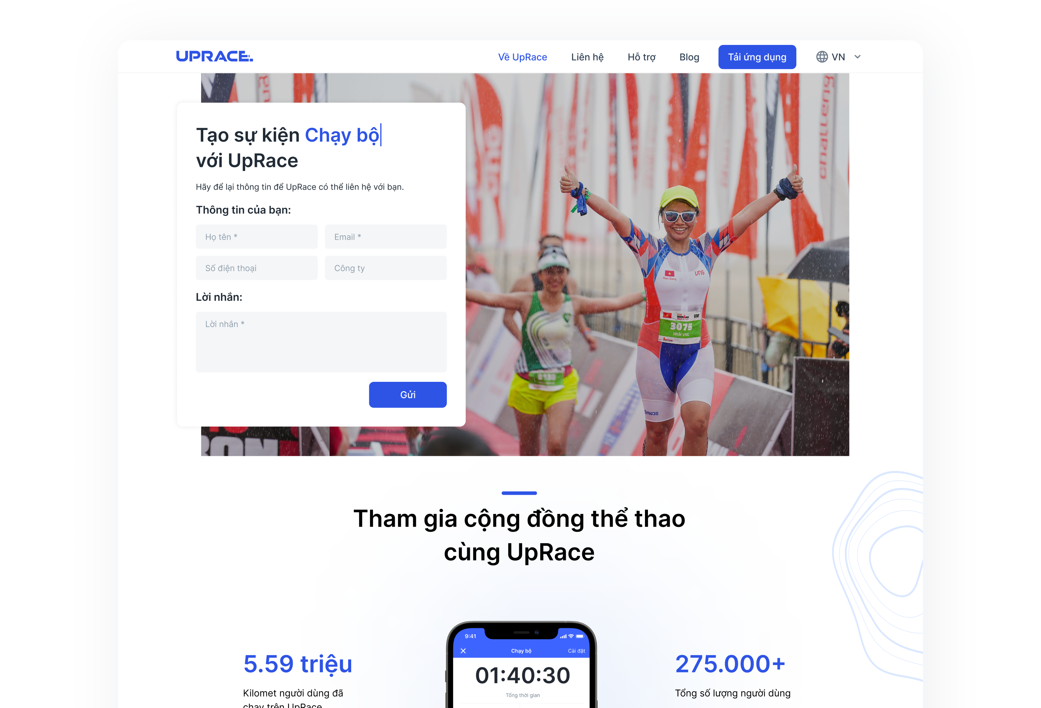Click the 01:40:30 timer in phone mockup
The image size is (1041, 708).
click(x=522, y=675)
